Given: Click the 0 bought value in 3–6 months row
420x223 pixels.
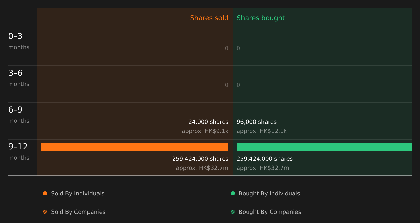Looking at the screenshot, I should pyautogui.click(x=238, y=85).
